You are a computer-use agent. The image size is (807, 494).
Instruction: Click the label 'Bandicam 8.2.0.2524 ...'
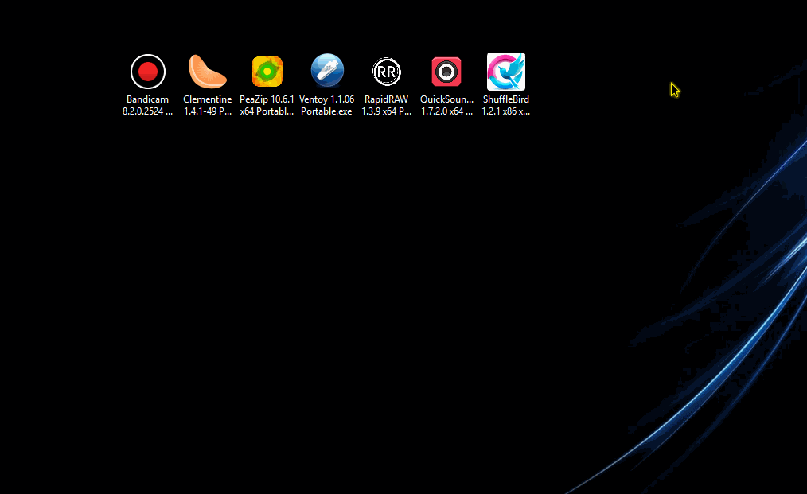[148, 105]
